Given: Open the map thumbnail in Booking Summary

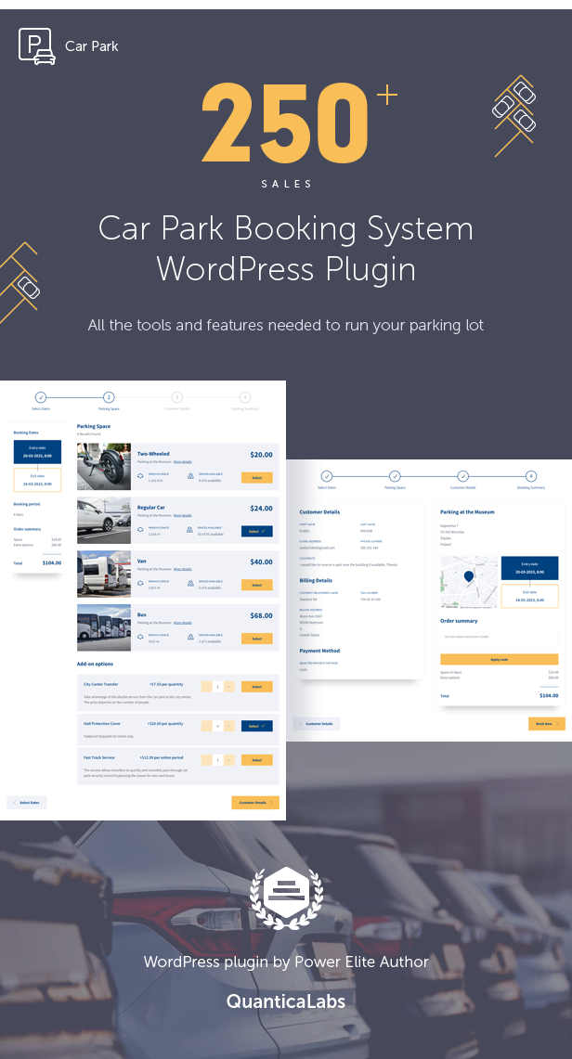Looking at the screenshot, I should pyautogui.click(x=469, y=582).
